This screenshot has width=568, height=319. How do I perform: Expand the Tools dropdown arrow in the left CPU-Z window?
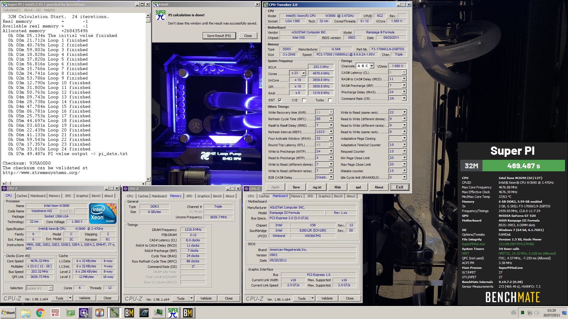[70, 298]
